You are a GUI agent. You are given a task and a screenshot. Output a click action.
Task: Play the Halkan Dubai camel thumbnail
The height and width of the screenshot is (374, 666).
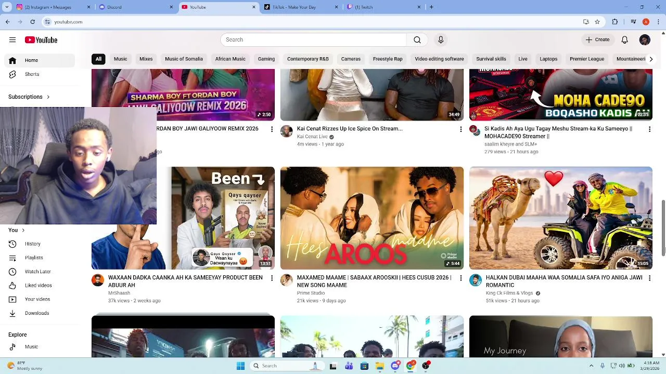(x=561, y=218)
